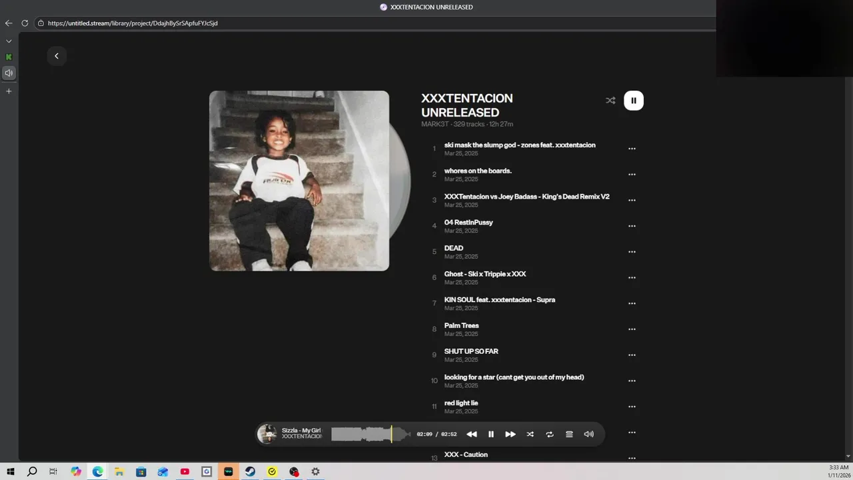Skip to next track in player
The height and width of the screenshot is (480, 853).
(x=510, y=434)
